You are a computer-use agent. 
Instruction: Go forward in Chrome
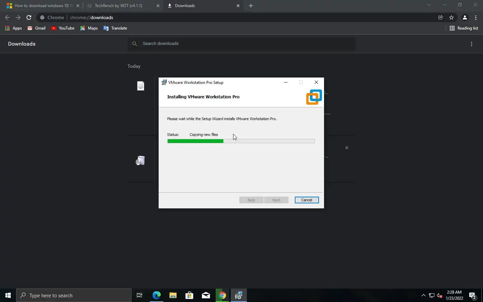[18, 17]
